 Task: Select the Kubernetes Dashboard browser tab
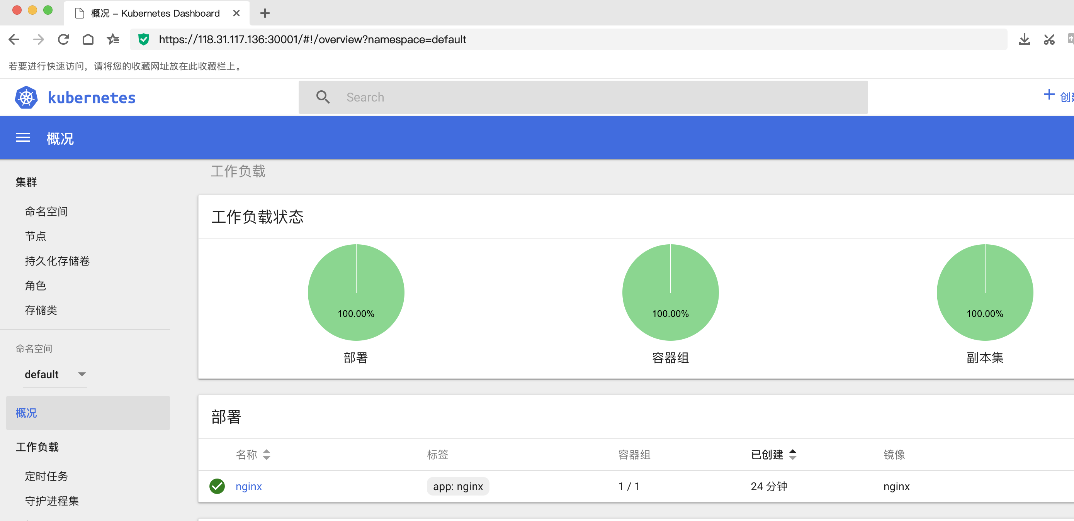pos(157,14)
